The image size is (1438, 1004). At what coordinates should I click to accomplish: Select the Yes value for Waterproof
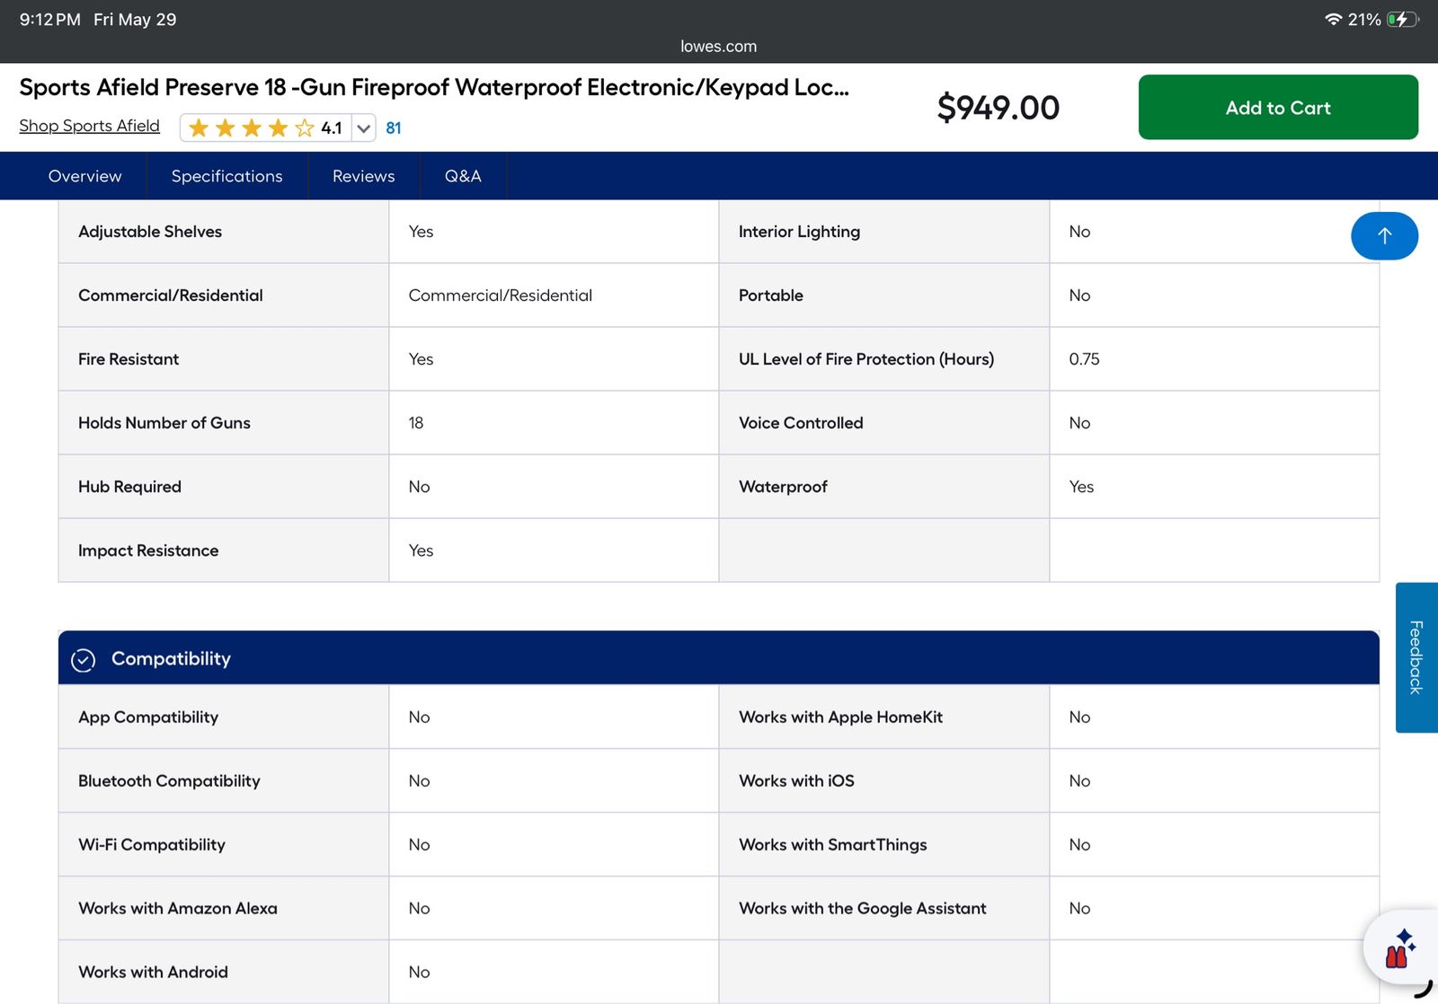[1081, 487]
